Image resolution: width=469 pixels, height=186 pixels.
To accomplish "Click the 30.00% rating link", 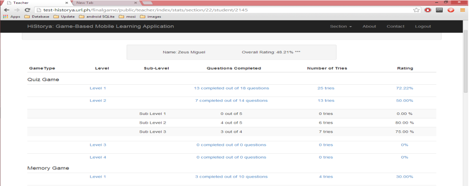I will coord(405,177).
